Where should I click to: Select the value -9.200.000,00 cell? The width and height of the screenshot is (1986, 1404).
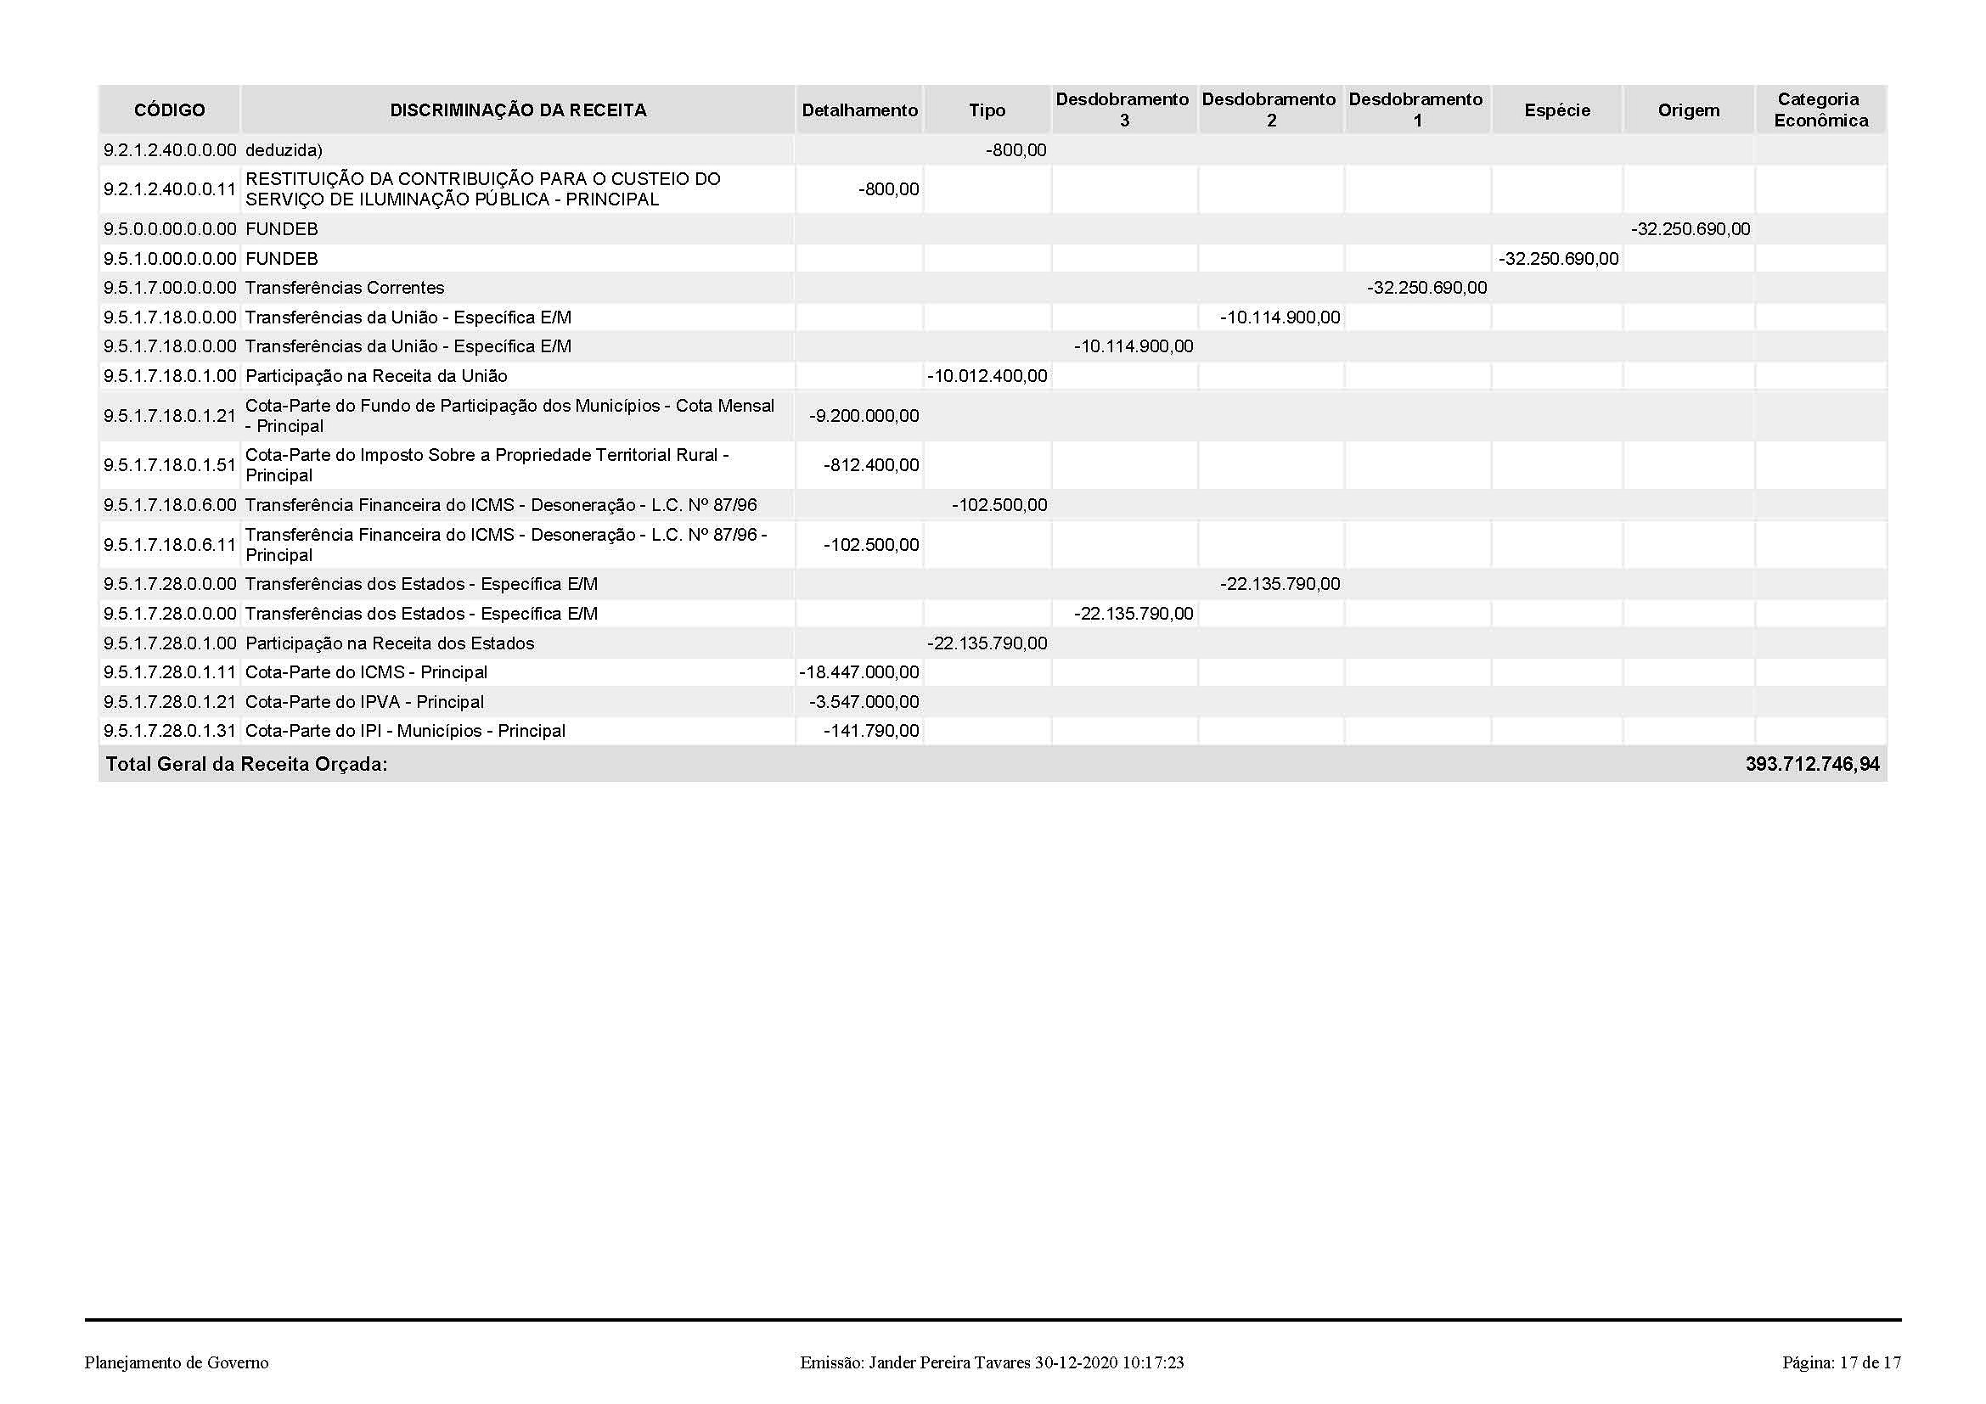[x=864, y=416]
